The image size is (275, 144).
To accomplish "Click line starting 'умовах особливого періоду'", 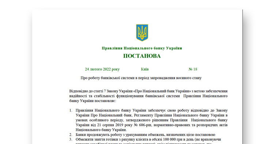I will (151, 120).
